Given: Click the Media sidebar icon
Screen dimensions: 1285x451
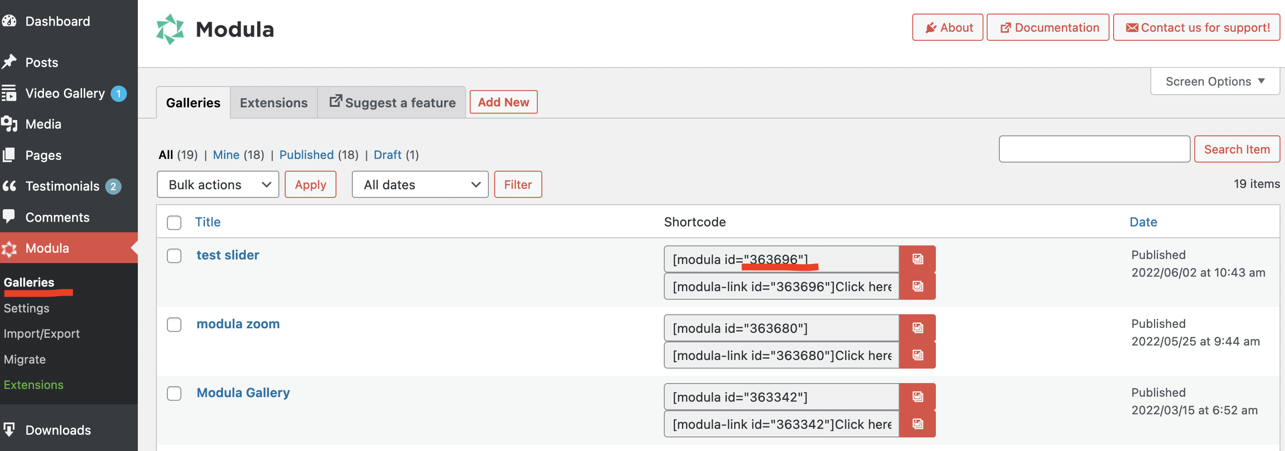Looking at the screenshot, I should pyautogui.click(x=9, y=124).
